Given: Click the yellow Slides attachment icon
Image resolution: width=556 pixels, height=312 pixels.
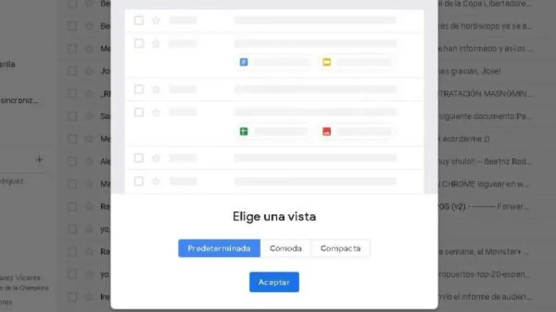Looking at the screenshot, I should tap(326, 62).
